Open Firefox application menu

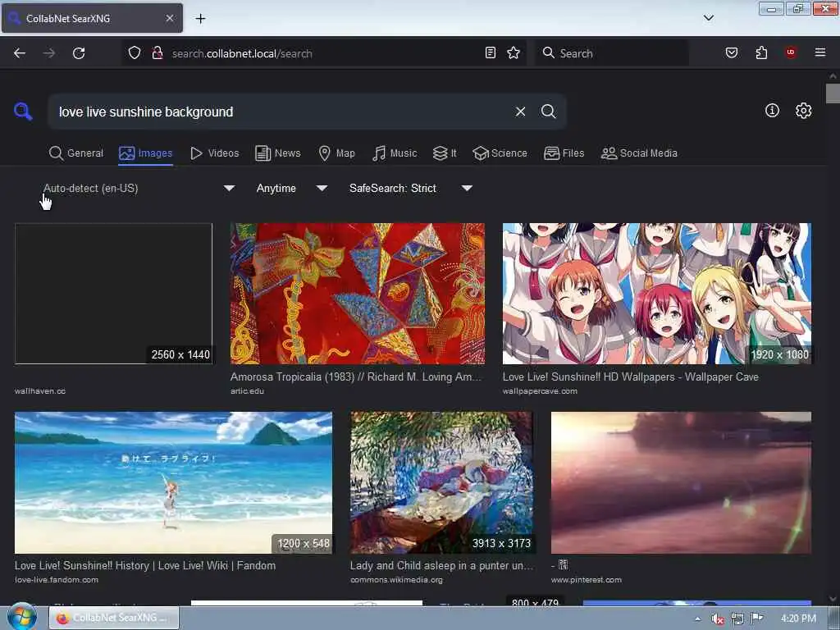pyautogui.click(x=819, y=52)
